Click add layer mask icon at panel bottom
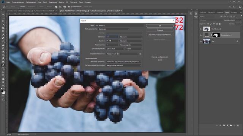243x136 pixels. click(224, 125)
